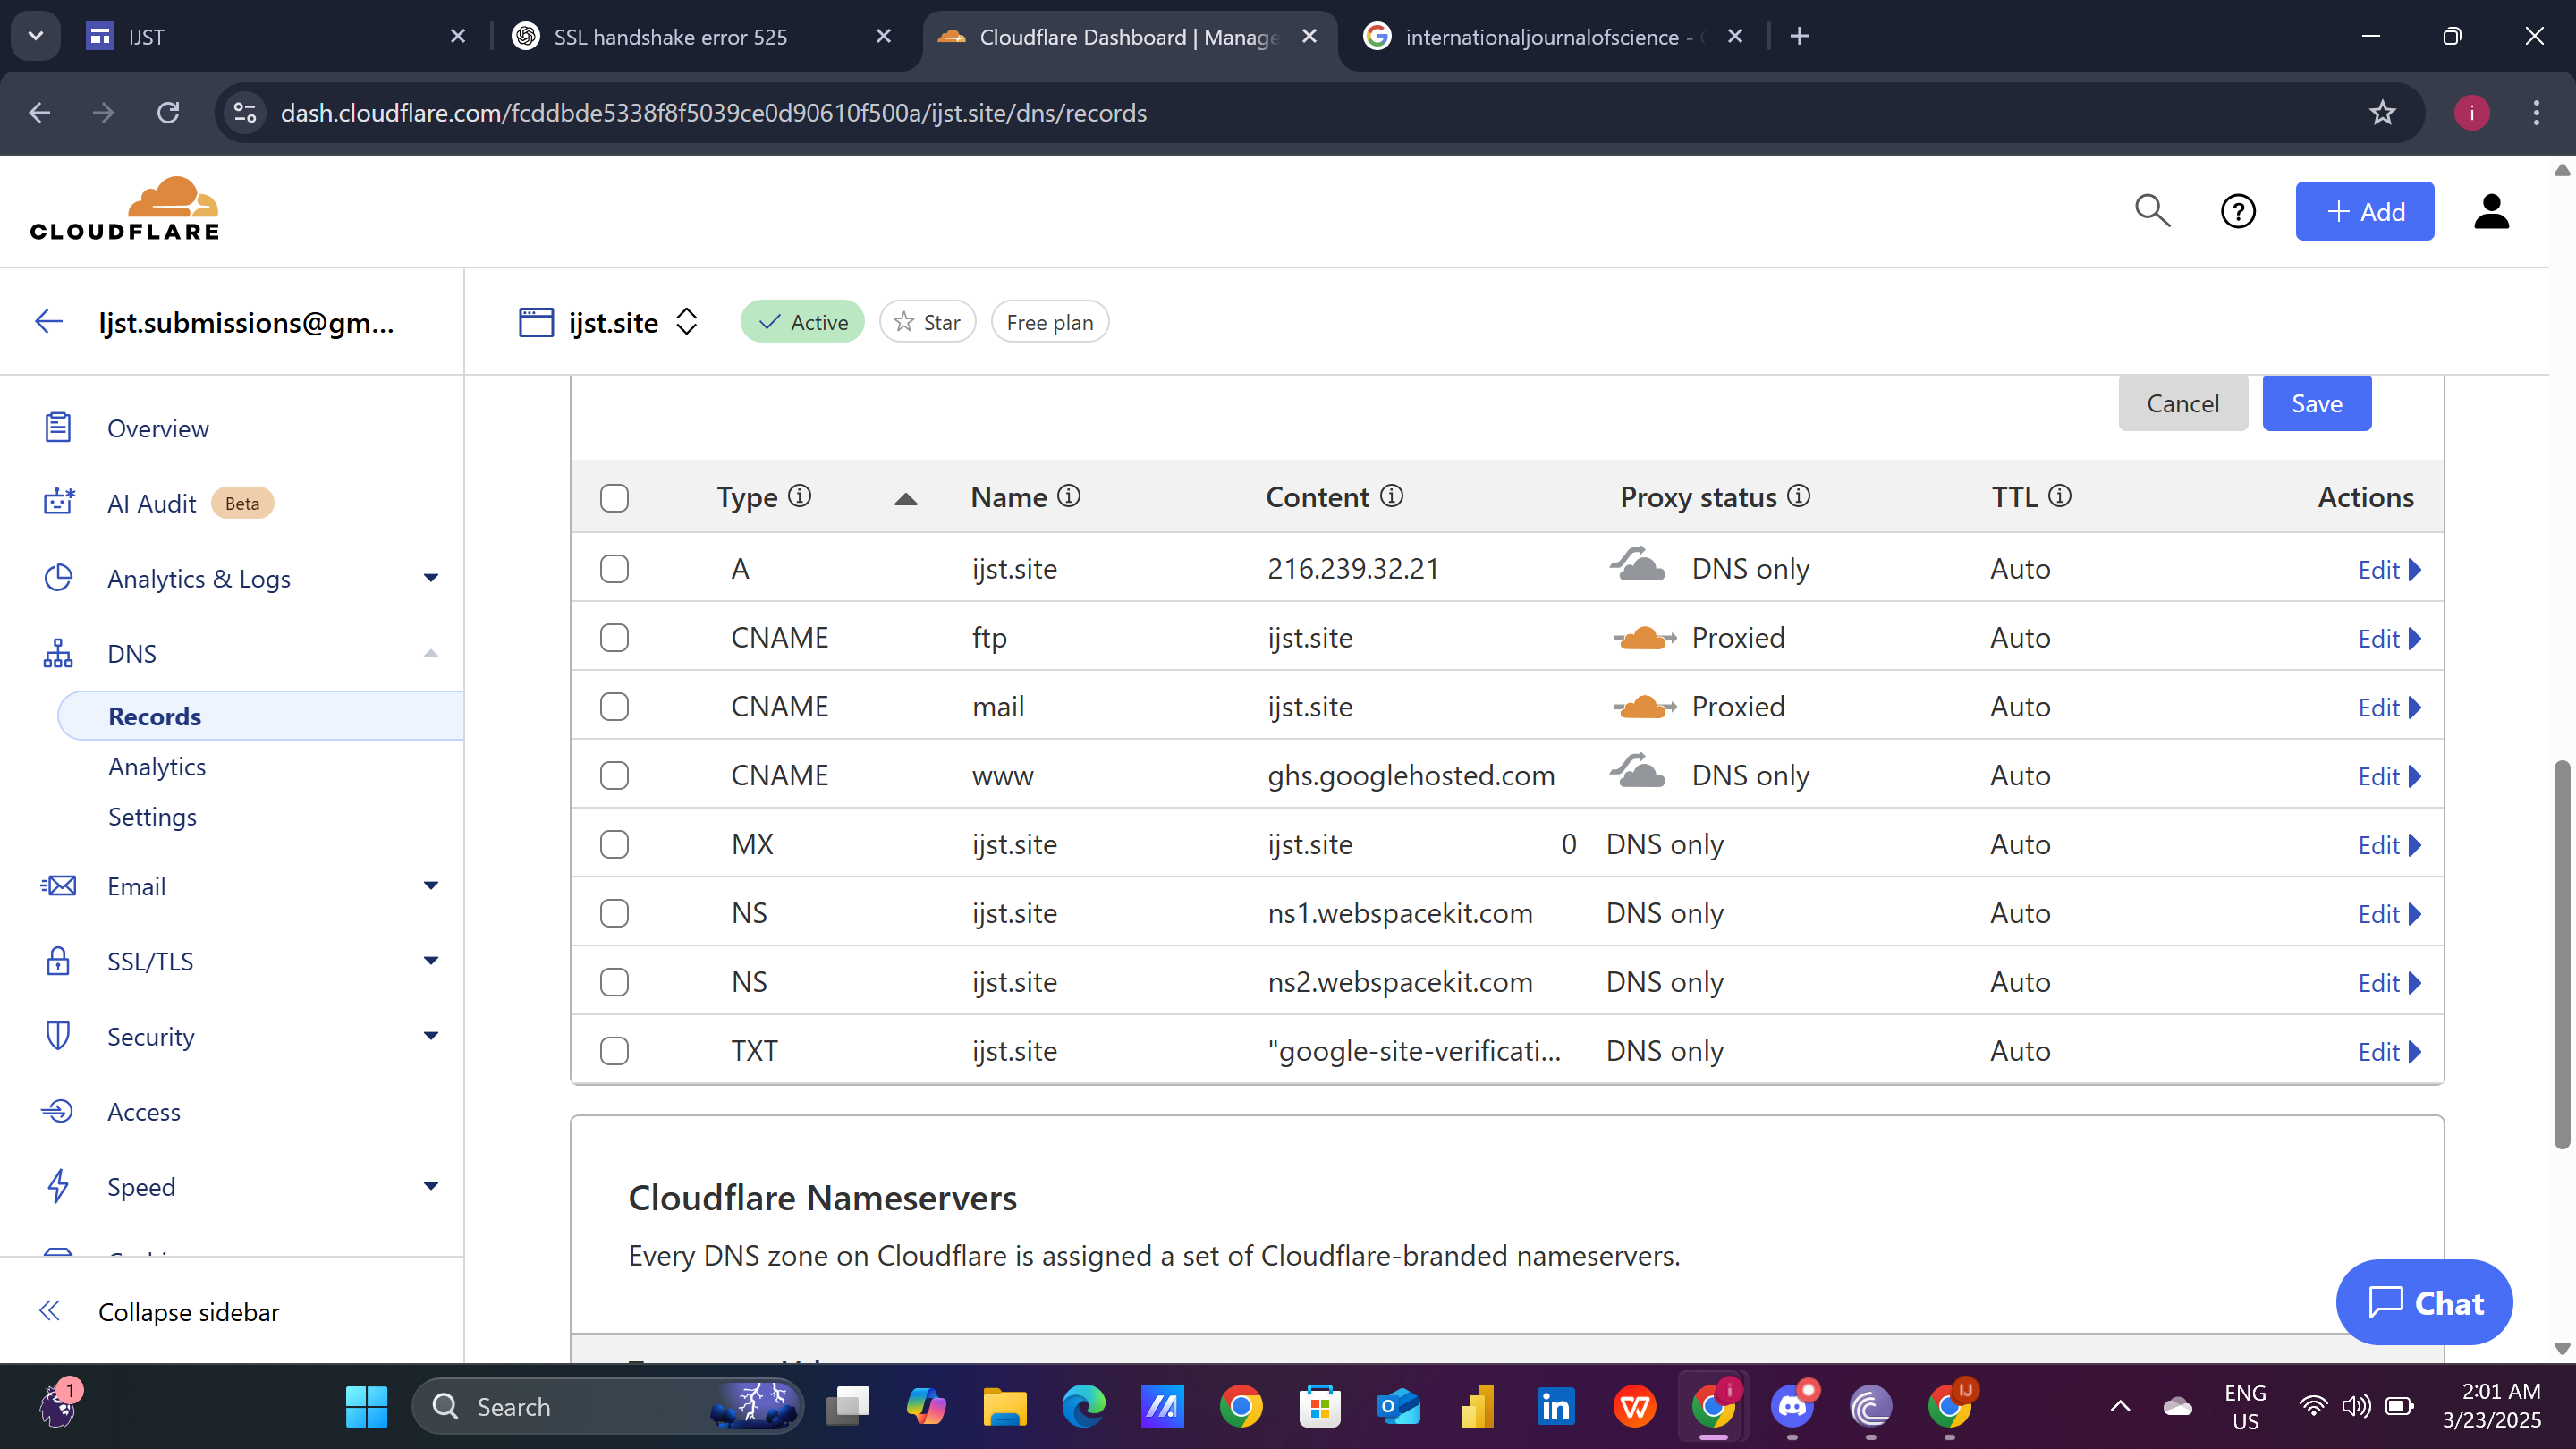Click the Cloudflare search magnifier icon
The image size is (2576, 1449).
pos(2152,211)
